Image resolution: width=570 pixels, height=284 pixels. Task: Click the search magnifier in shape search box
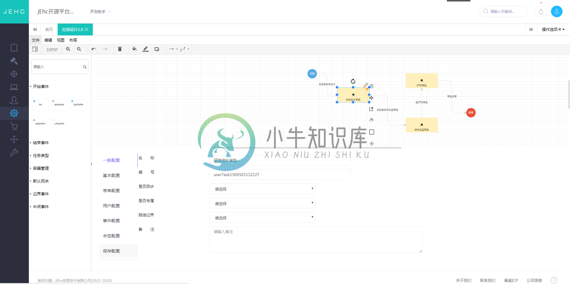tap(85, 67)
